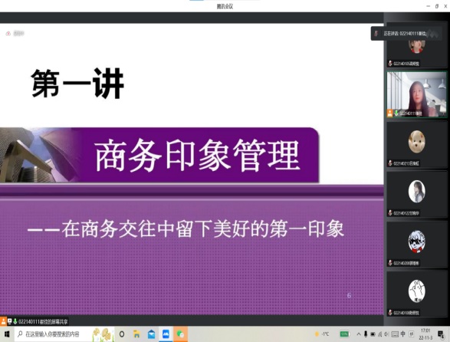This screenshot has width=450, height=342.
Task: Open the Windows Start menu
Action: (x=7, y=334)
